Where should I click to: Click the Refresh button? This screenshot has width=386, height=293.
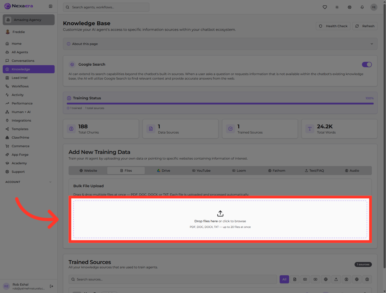coord(365,26)
